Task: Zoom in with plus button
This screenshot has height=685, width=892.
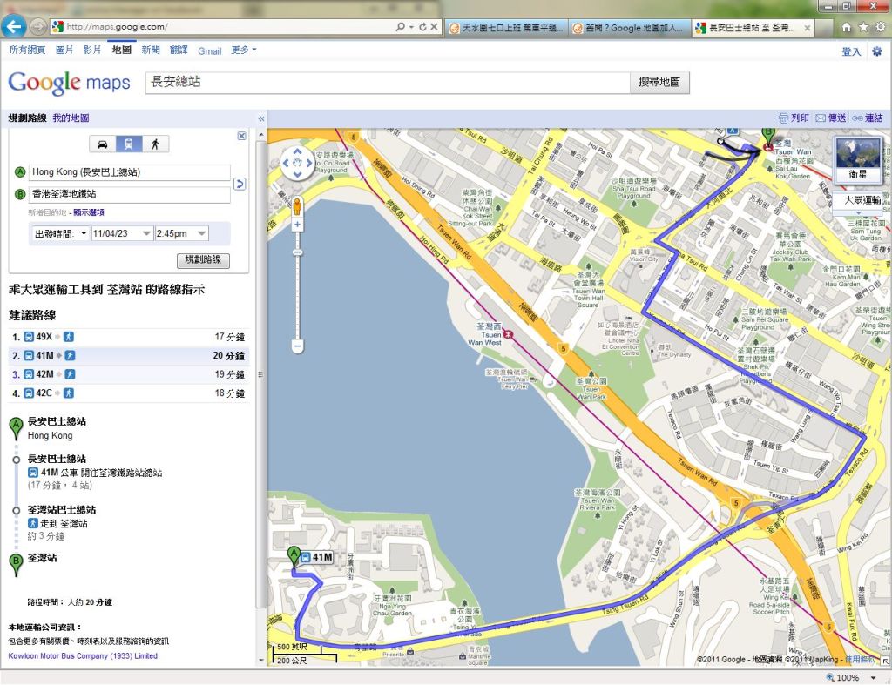Action: (297, 225)
